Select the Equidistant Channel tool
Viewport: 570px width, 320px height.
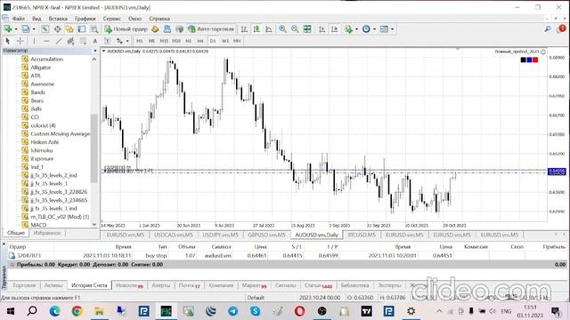70,41
